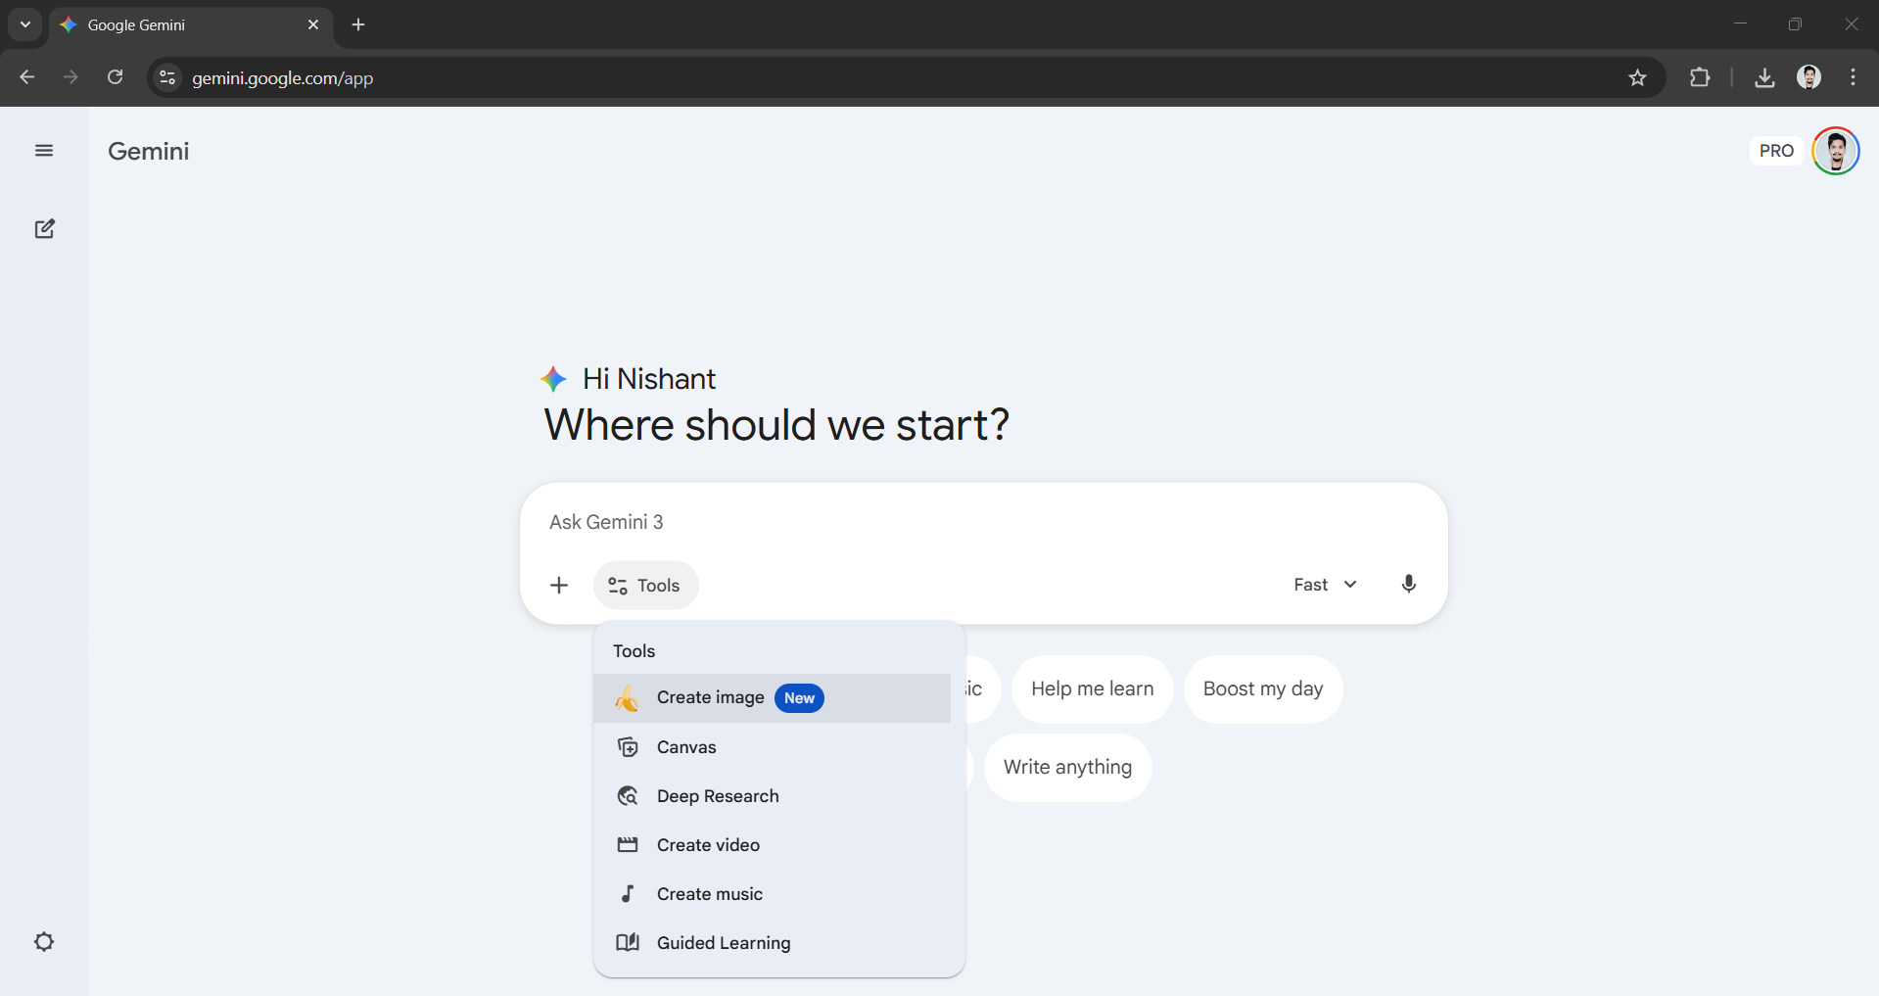Screen dimensions: 1879x996
Task: Focus the Ask Gemini 3 prompt field
Action: [983, 522]
